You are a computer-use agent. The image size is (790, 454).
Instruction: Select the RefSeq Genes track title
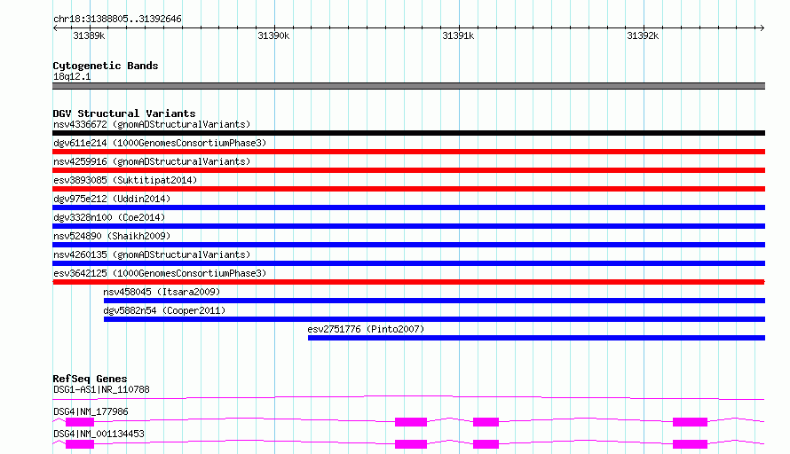[90, 379]
